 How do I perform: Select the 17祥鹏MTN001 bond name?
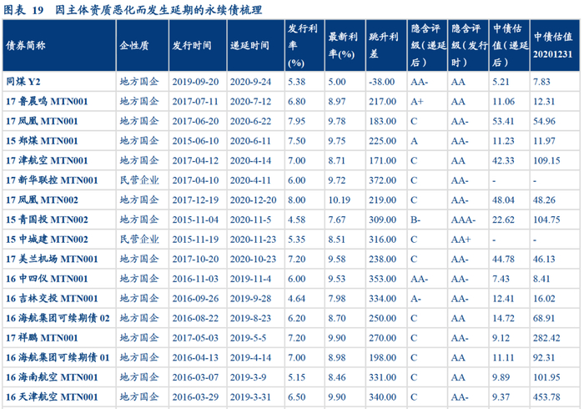click(x=42, y=338)
